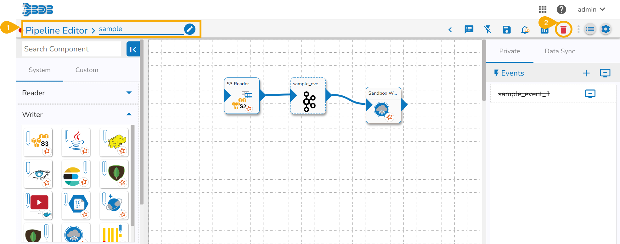Viewport: 620px width, 244px height.
Task: Click the edit pencil next to sample name
Action: click(190, 29)
